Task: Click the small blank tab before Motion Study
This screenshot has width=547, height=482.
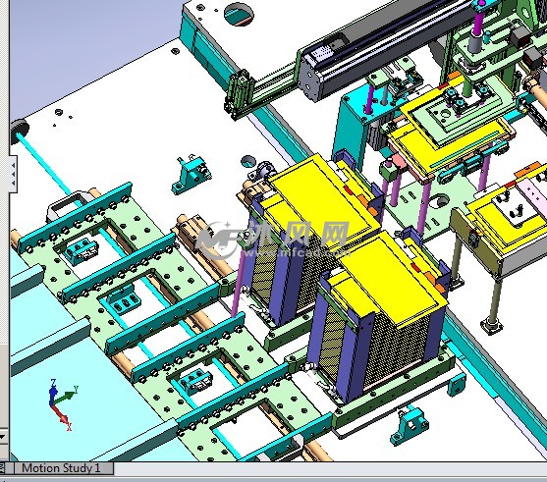Action: pos(10,468)
